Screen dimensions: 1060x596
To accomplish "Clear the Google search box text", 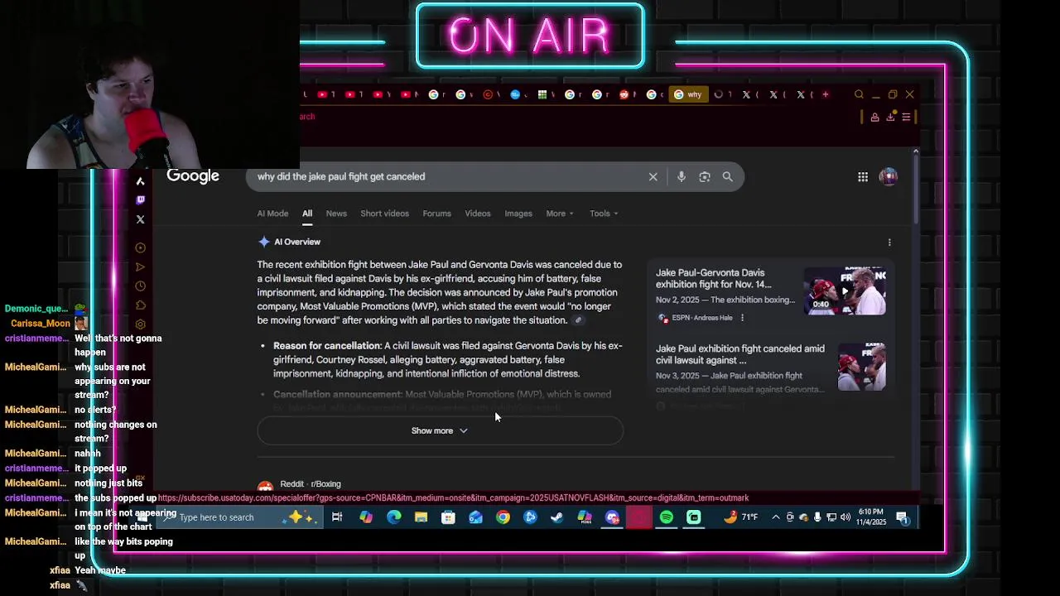I will pyautogui.click(x=653, y=176).
